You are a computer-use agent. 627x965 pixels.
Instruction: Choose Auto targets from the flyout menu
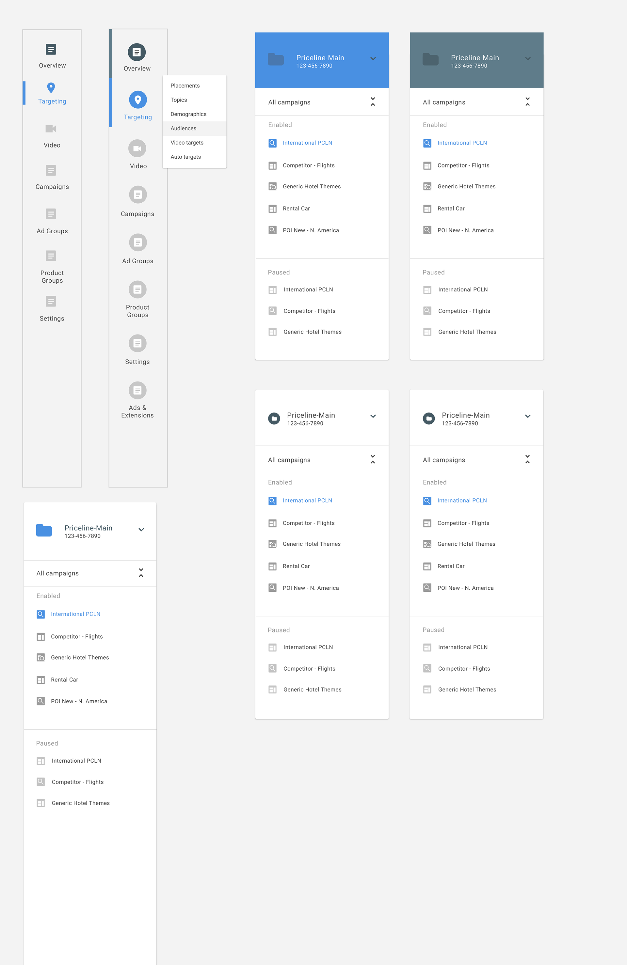click(194, 157)
